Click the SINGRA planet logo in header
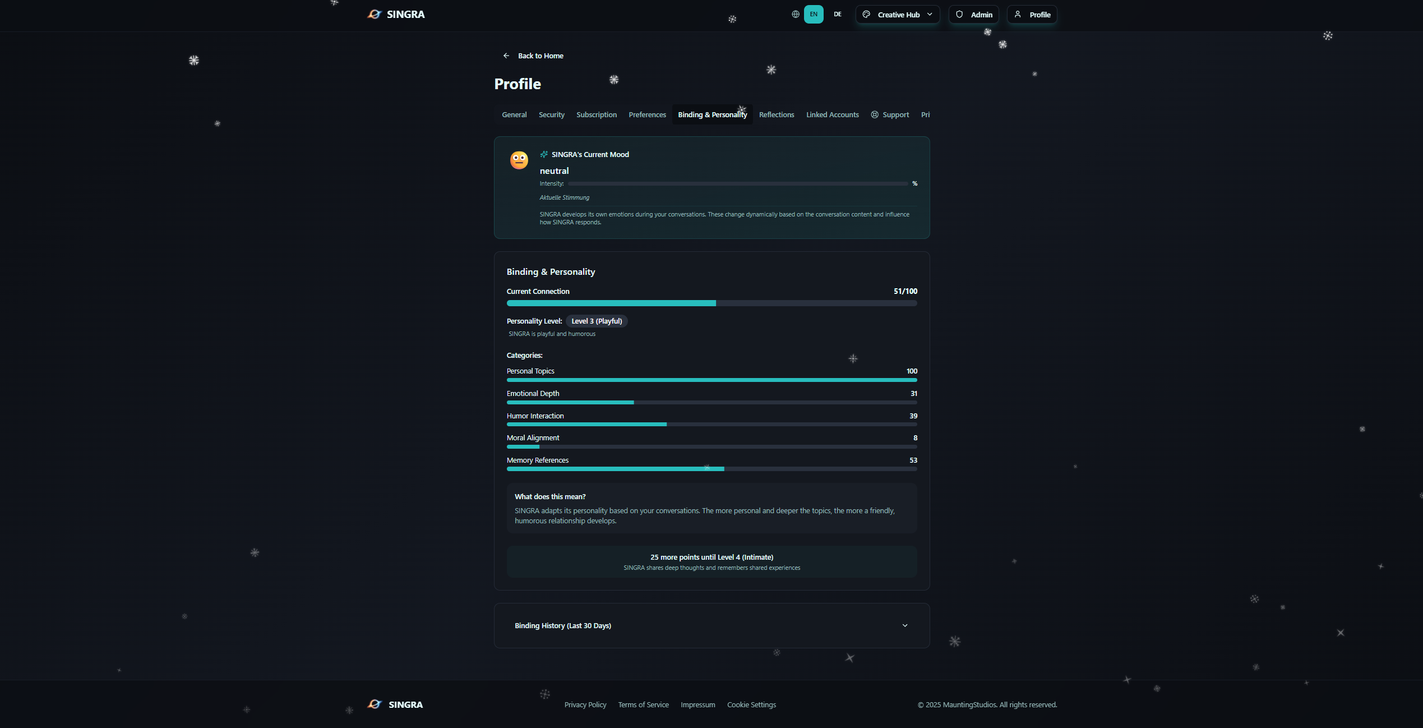This screenshot has height=728, width=1423. pyautogui.click(x=375, y=15)
